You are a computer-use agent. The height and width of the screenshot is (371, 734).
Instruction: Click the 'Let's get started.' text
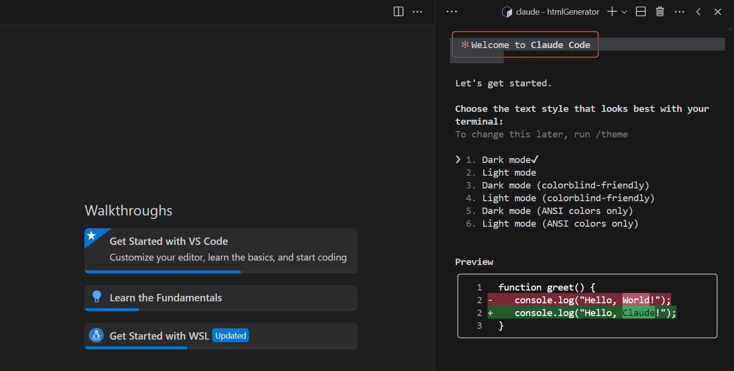coord(503,83)
